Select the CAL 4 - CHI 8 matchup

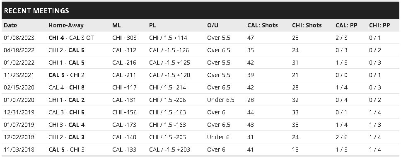(x=67, y=87)
